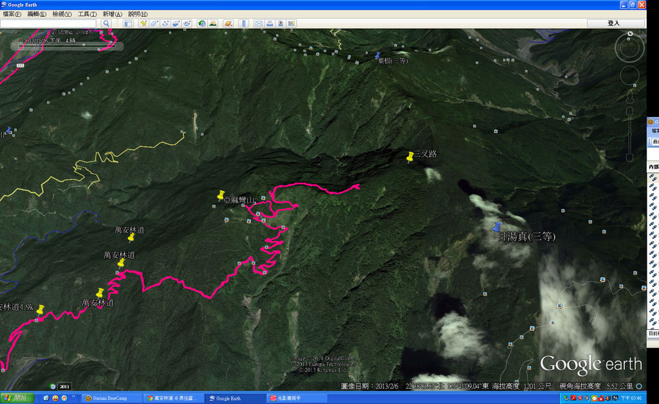Click the magnifier search button
659x404 pixels.
pyautogui.click(x=106, y=24)
